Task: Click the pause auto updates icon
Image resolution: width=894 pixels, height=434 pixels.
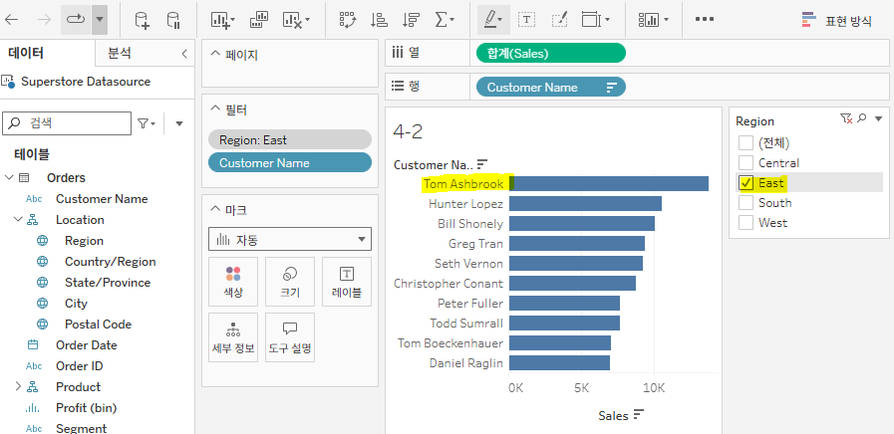Action: [173, 21]
